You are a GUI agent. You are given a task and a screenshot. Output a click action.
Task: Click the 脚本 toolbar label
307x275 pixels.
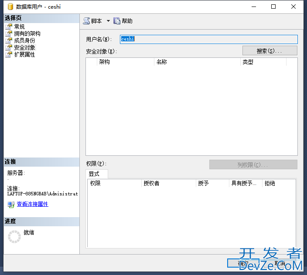[x=96, y=21]
